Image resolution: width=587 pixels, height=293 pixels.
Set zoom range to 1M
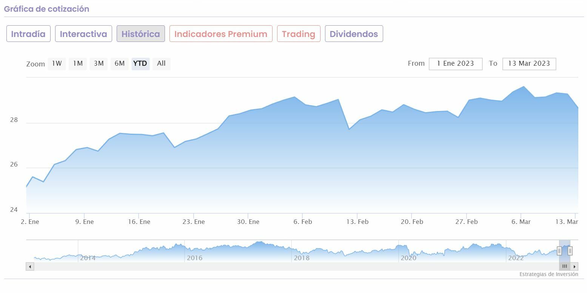coord(78,64)
